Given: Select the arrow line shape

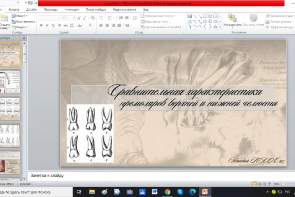Looking at the screenshot, I should pyautogui.click(x=200, y=16).
